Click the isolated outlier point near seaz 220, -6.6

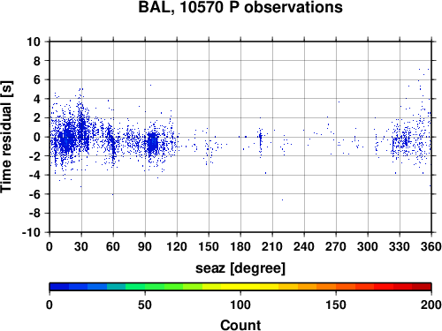point(282,199)
